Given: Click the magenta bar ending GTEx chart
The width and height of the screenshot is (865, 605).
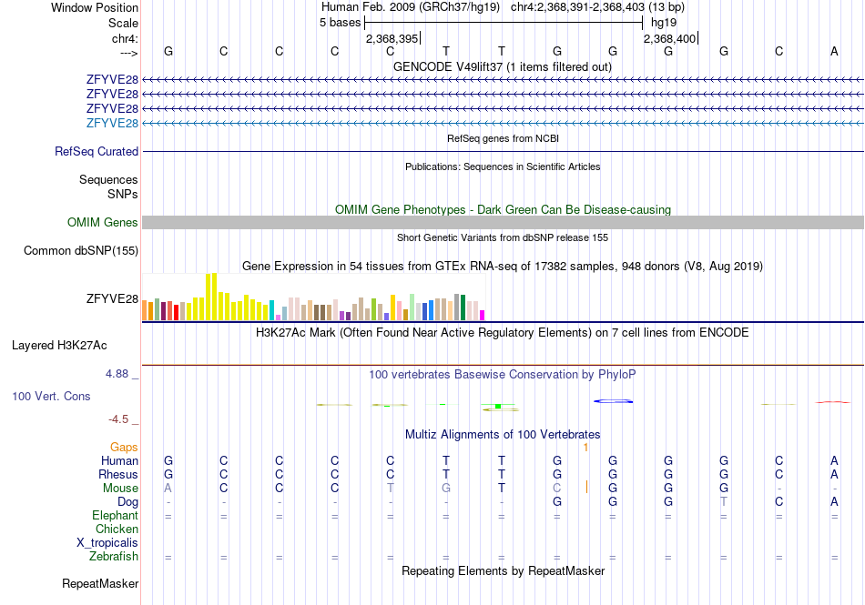Looking at the screenshot, I should tap(483, 316).
